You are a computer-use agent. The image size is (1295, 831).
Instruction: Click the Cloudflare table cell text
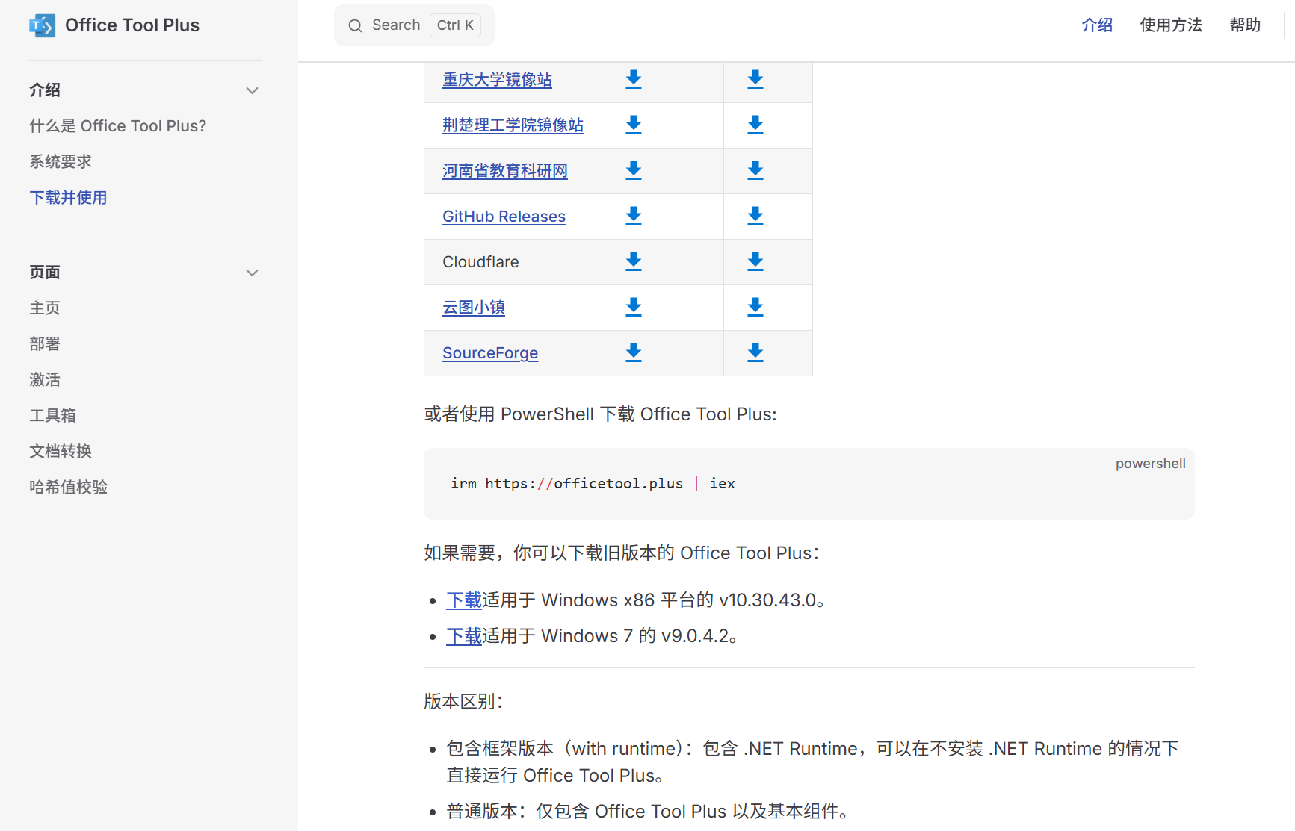click(x=480, y=262)
